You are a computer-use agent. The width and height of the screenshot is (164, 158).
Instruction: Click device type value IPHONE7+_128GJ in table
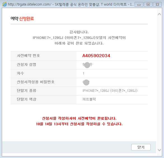coord(110,91)
